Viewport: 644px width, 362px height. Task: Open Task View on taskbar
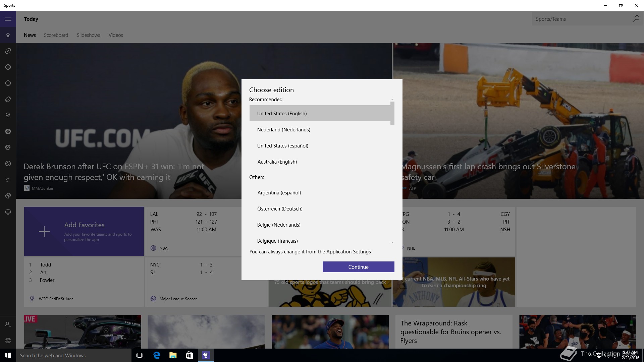[140, 355]
